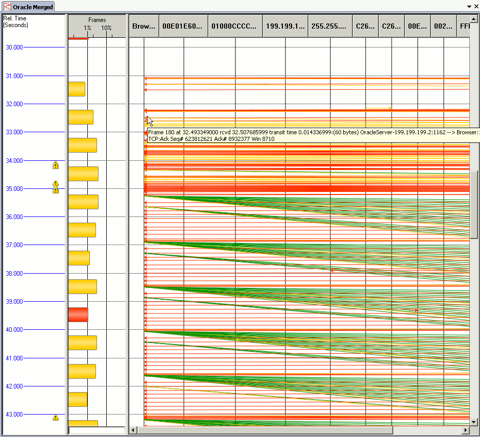The width and height of the screenshot is (480, 437).
Task: Click the Rel. Time (Seconds) header
Action: (15, 22)
